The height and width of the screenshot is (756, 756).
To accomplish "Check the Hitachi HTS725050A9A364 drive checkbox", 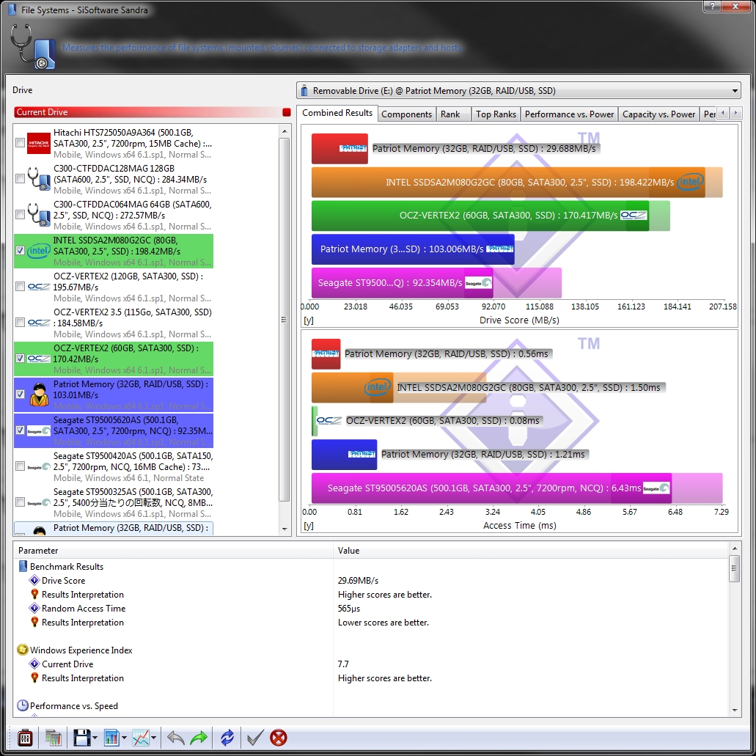I will click(x=21, y=143).
